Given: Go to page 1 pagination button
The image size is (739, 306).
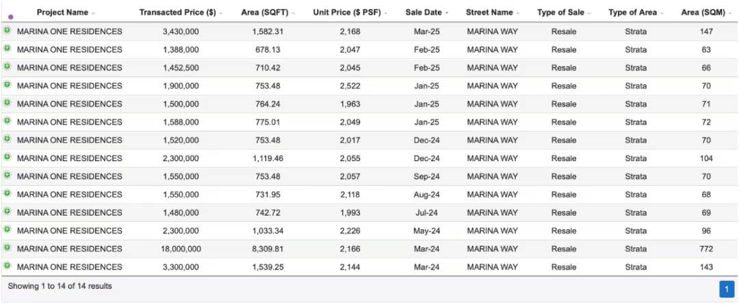Looking at the screenshot, I should coord(726,289).
